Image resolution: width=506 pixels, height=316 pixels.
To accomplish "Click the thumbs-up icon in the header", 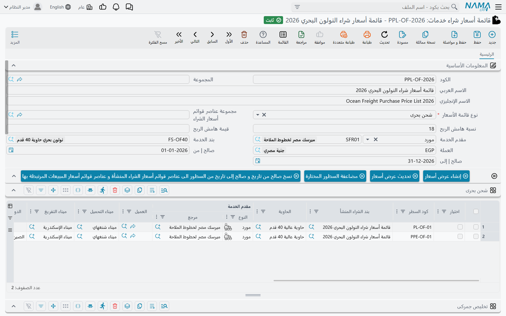I will 103,7.
